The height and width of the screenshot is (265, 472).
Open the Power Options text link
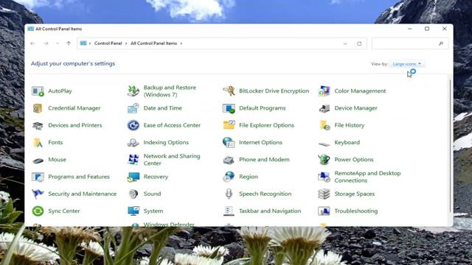354,160
